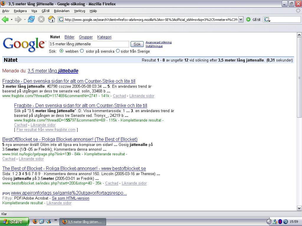Click the green Back arrow button

point(5,19)
